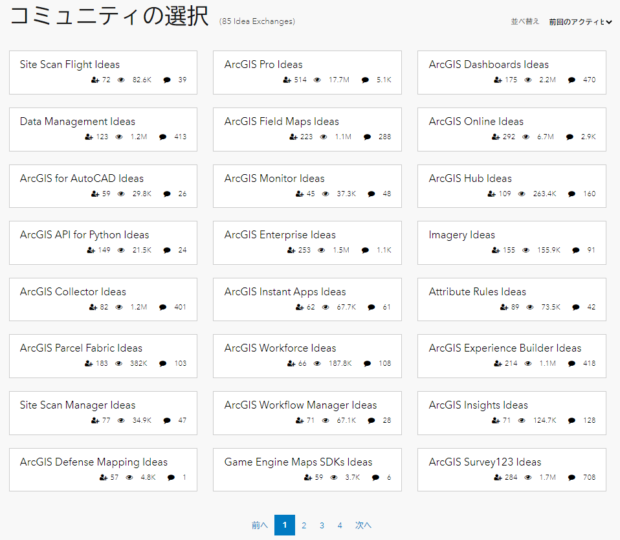Open ArcGIS Online Ideas community
Viewport: 620px width, 540px height.
click(476, 122)
